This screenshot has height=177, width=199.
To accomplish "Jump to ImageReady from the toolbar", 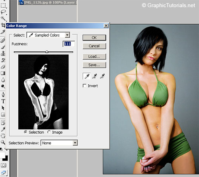I will [4, 173].
